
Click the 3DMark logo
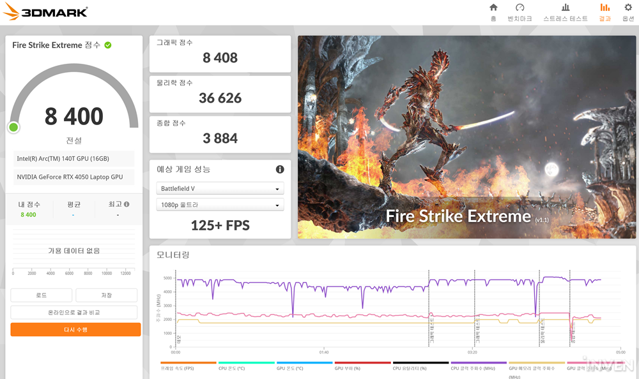click(x=45, y=11)
